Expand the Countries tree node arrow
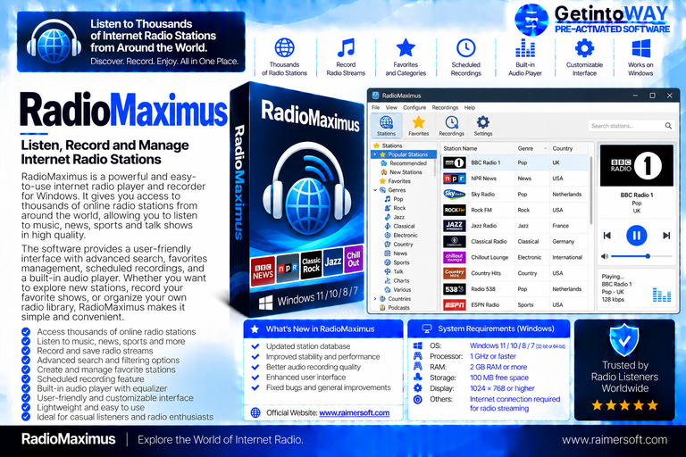The width and height of the screenshot is (686, 457). 375,299
